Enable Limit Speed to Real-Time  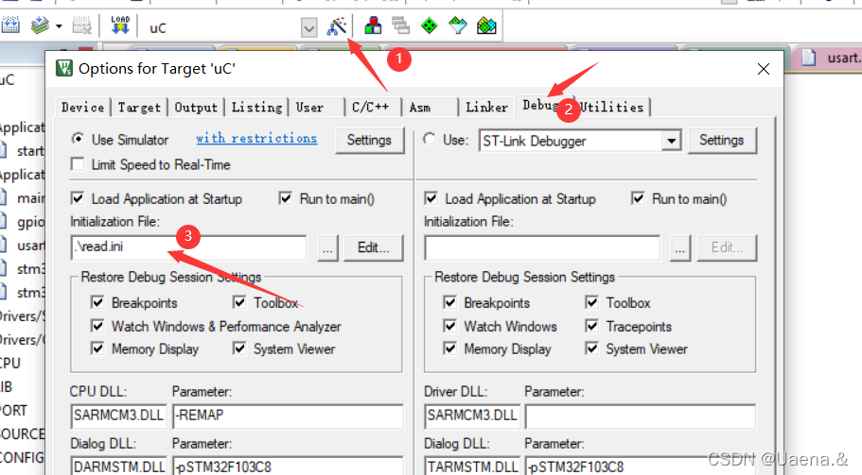pyautogui.click(x=79, y=164)
